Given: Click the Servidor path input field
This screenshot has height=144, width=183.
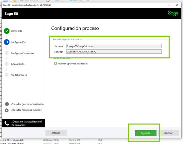Looking at the screenshot, I should click(x=114, y=51).
